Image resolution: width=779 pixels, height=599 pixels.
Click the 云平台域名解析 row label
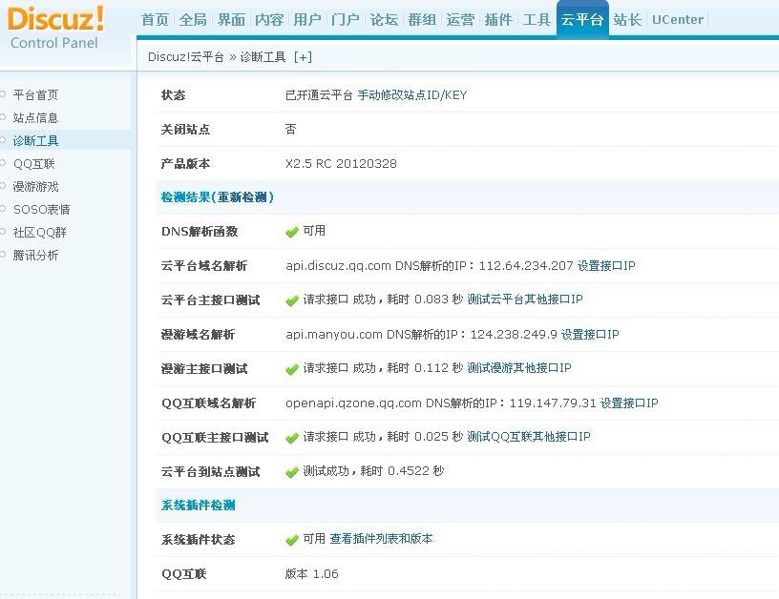(204, 266)
